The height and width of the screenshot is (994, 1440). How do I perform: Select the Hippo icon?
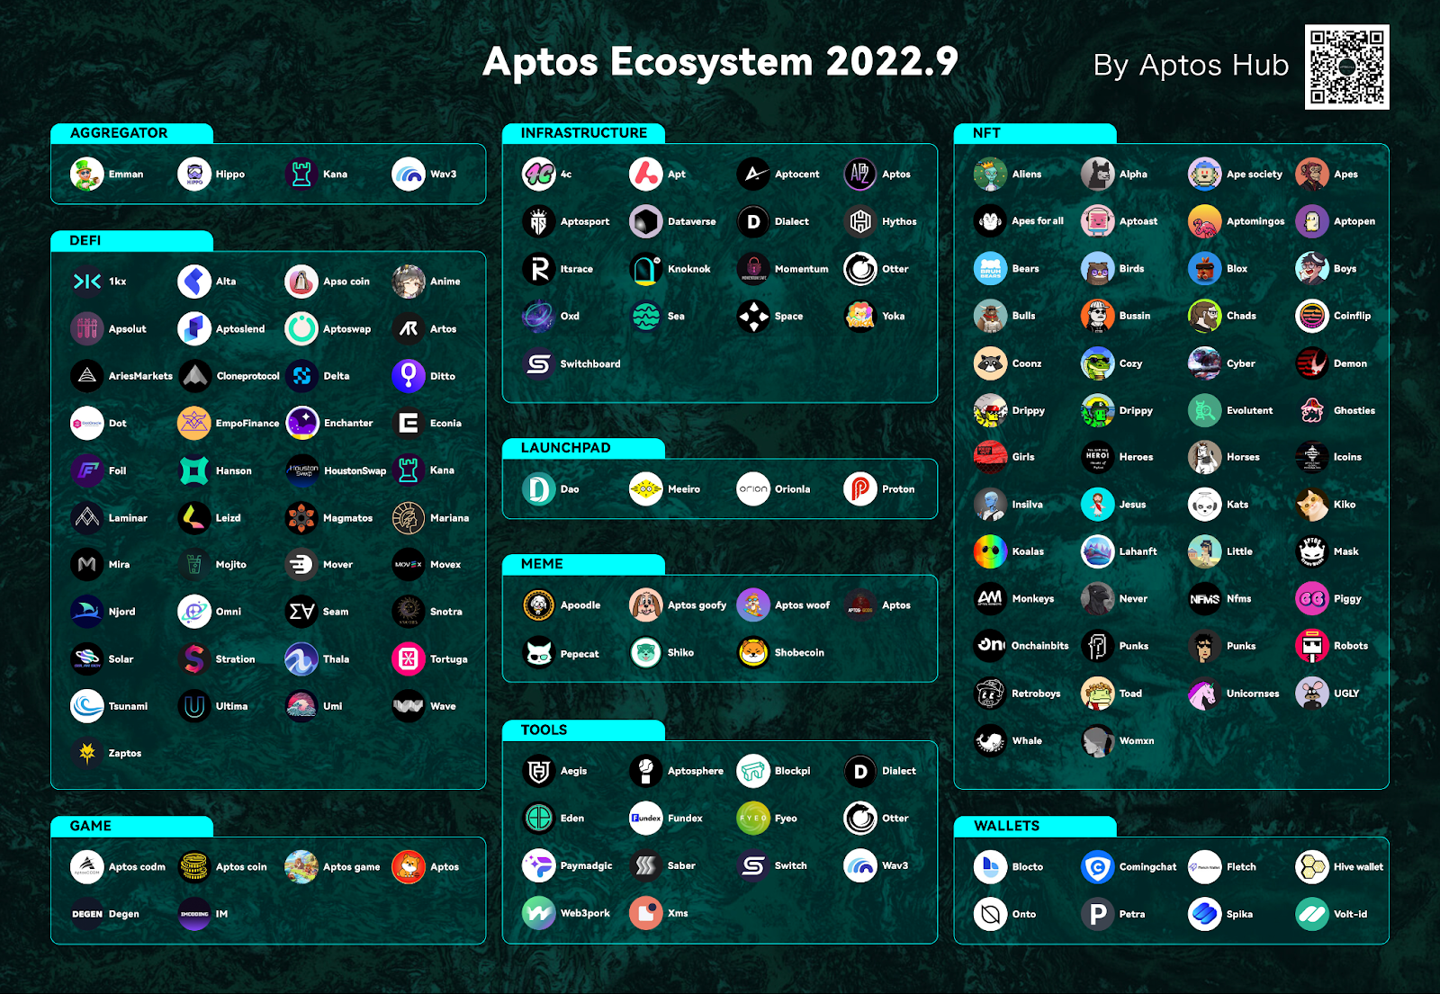point(194,175)
